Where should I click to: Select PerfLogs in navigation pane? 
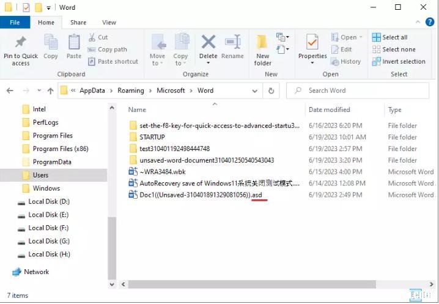[40, 122]
